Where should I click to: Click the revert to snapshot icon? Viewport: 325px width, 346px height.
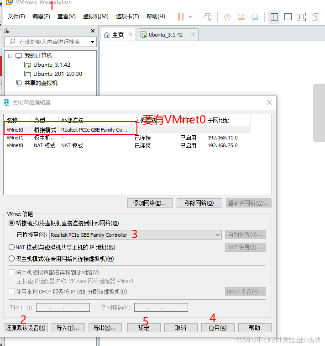coord(241,17)
